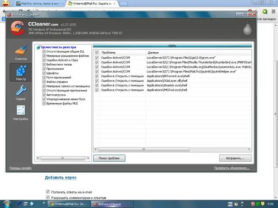
Task: Click the pear icon in CCleaner header
Action: coord(247,28)
